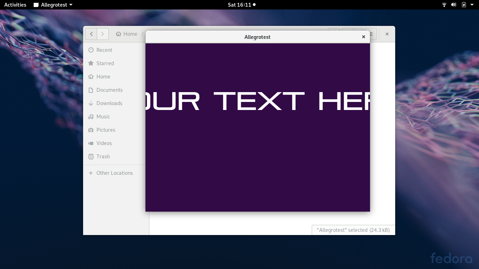Click the battery status icon
479x269 pixels.
tap(464, 5)
